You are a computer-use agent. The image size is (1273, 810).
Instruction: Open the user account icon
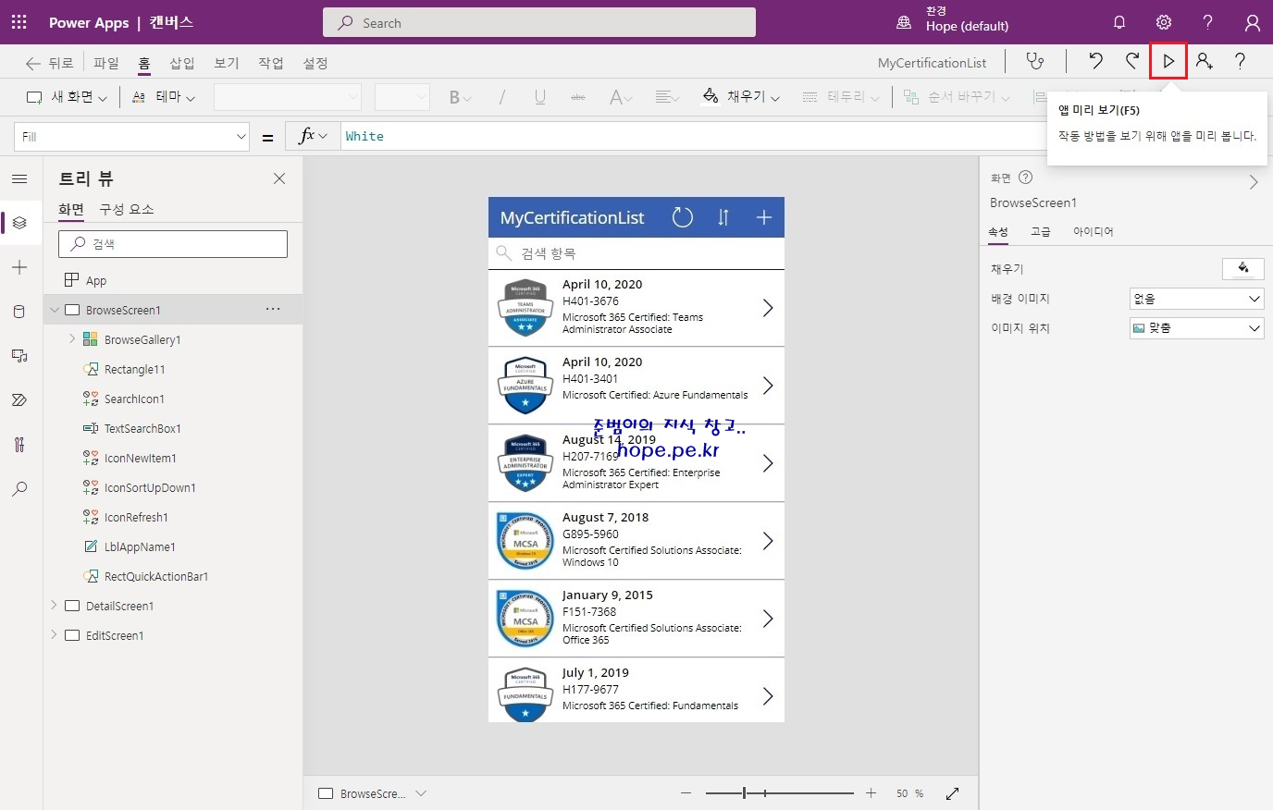coord(1252,22)
